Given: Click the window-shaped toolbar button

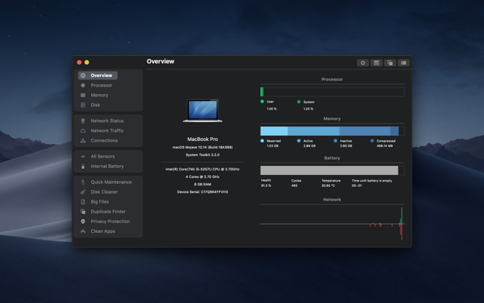Looking at the screenshot, I should (x=376, y=63).
